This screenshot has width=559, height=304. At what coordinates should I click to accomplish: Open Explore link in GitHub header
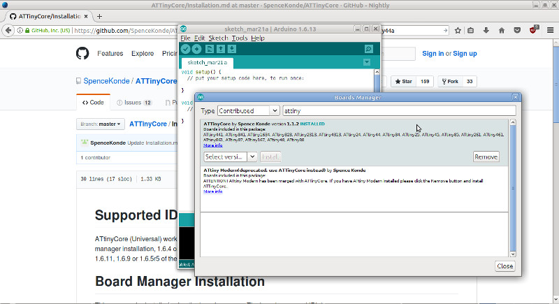tap(143, 53)
